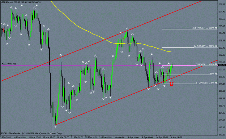Click the 11 Mar 00:00 time label
The width and height of the screenshot is (226, 139).
(x=34, y=138)
